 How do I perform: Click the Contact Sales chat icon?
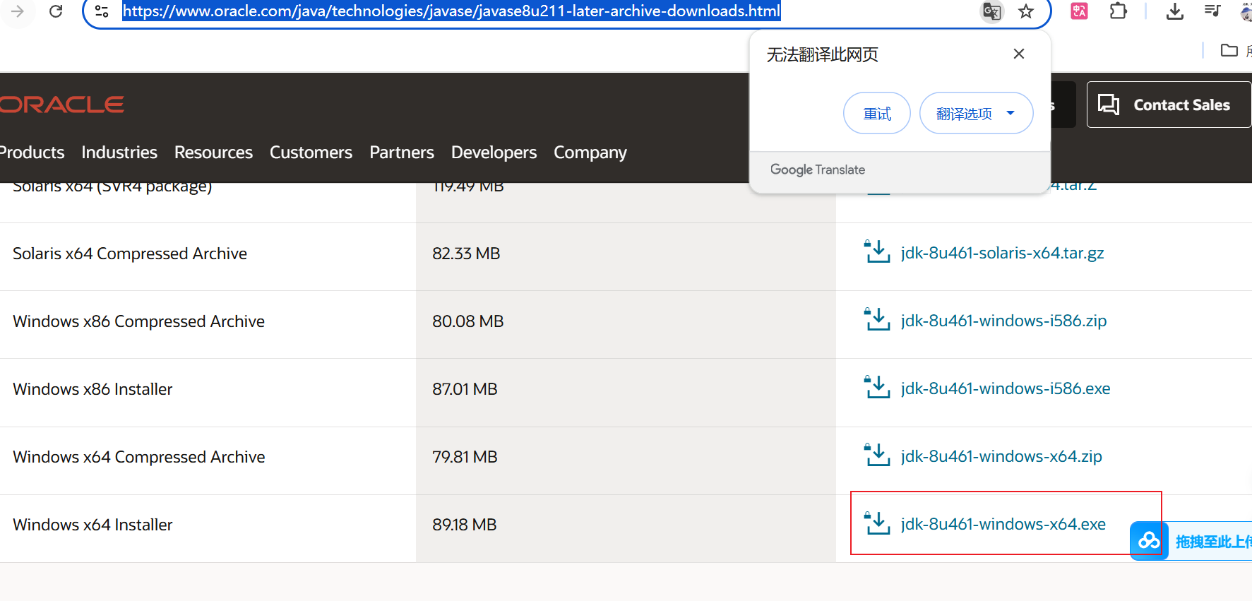(1109, 105)
